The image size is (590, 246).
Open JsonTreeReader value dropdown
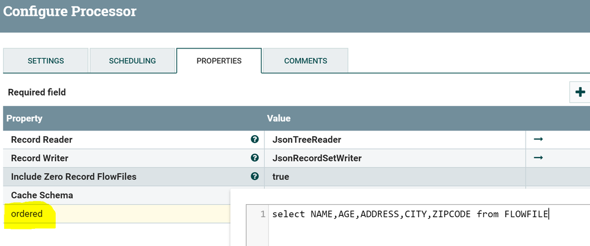click(x=306, y=140)
